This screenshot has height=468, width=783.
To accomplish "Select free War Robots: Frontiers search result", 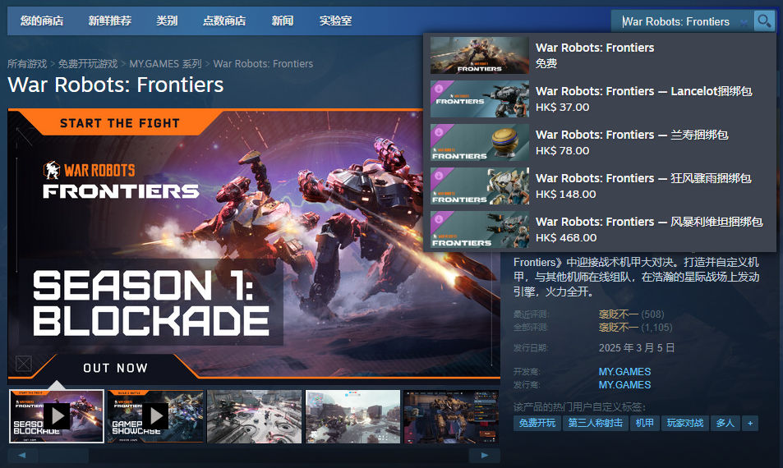I will tap(599, 55).
